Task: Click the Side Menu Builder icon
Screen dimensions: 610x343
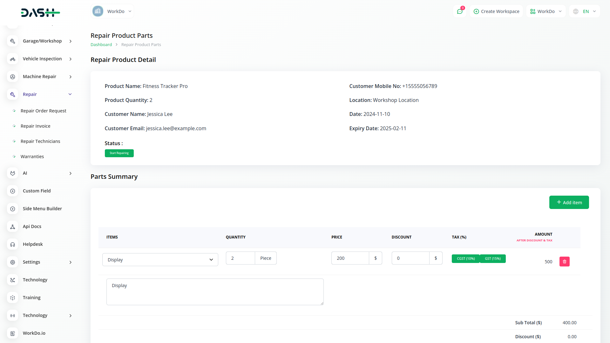Action: coord(13,209)
